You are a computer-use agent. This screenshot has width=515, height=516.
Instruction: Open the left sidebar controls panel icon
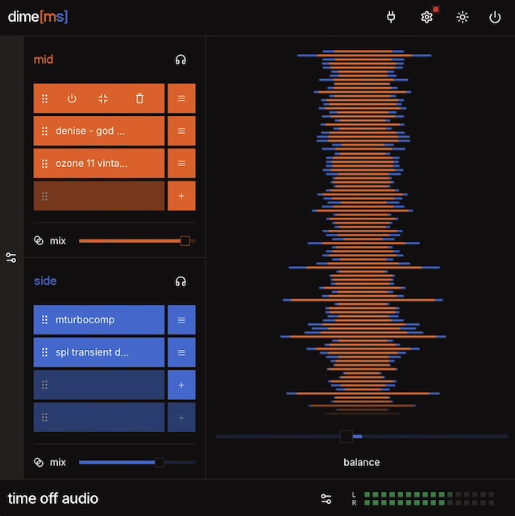pyautogui.click(x=11, y=258)
